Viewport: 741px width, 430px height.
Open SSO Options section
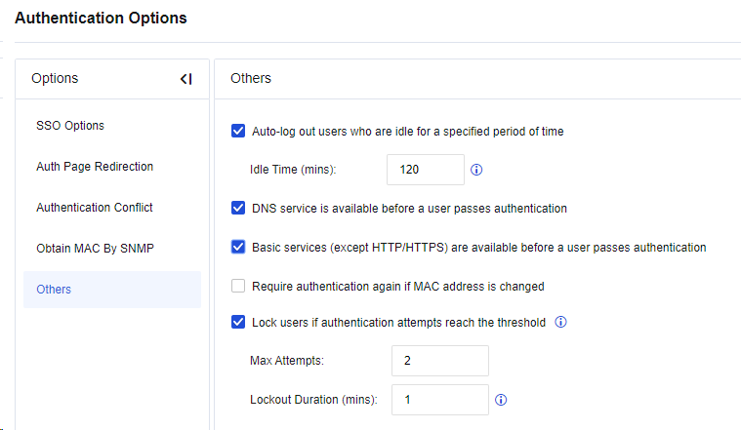tap(70, 126)
